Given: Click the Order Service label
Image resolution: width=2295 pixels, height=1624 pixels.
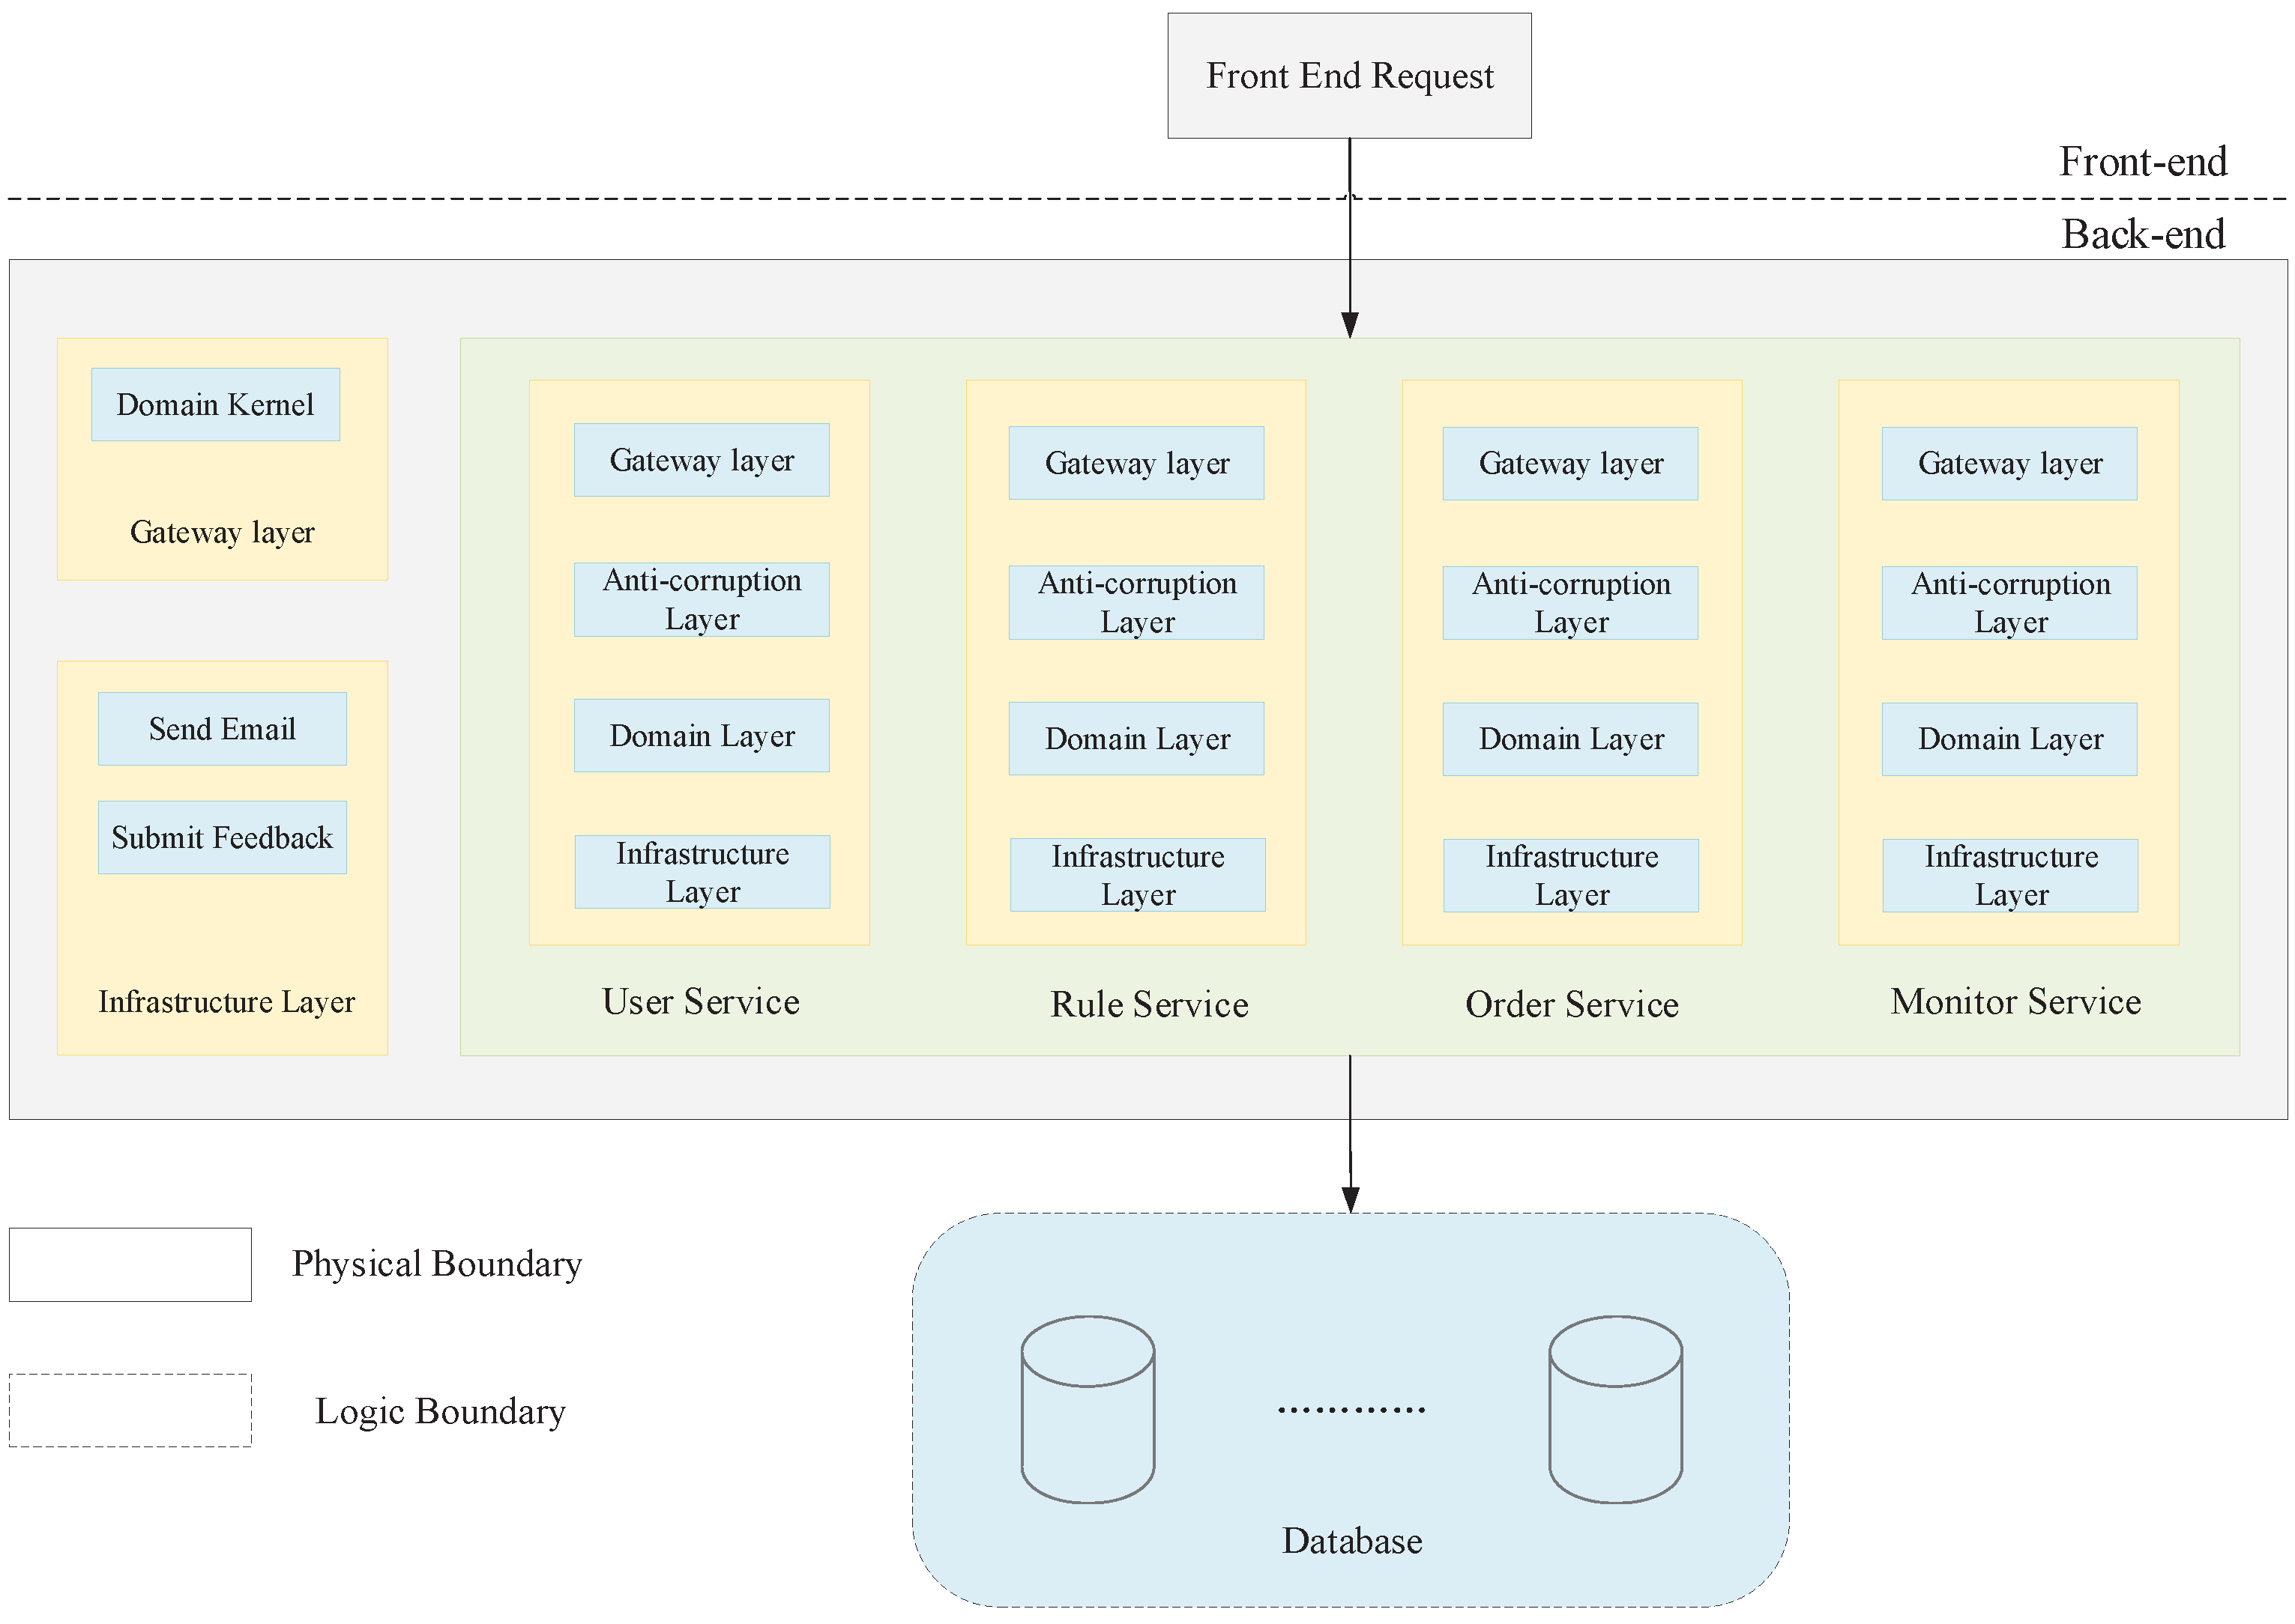Looking at the screenshot, I should (1572, 1005).
